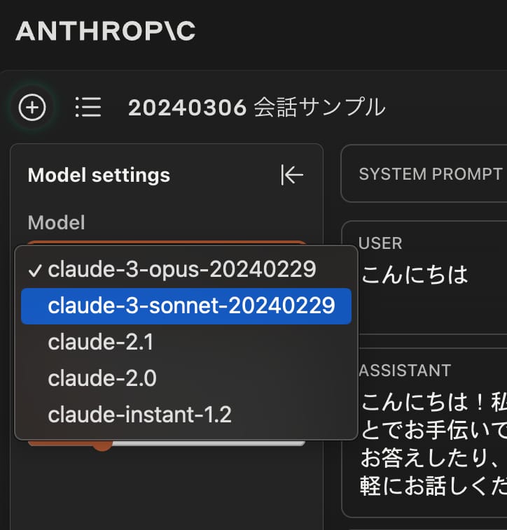Click the Anthropic logo
This screenshot has height=530, width=507.
tap(105, 31)
